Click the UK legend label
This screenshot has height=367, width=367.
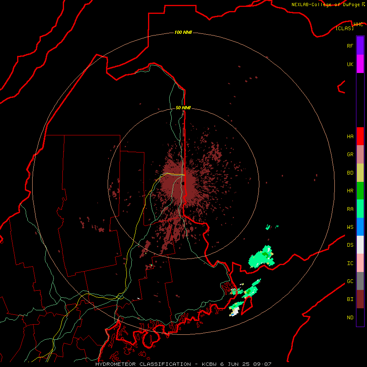(350, 64)
